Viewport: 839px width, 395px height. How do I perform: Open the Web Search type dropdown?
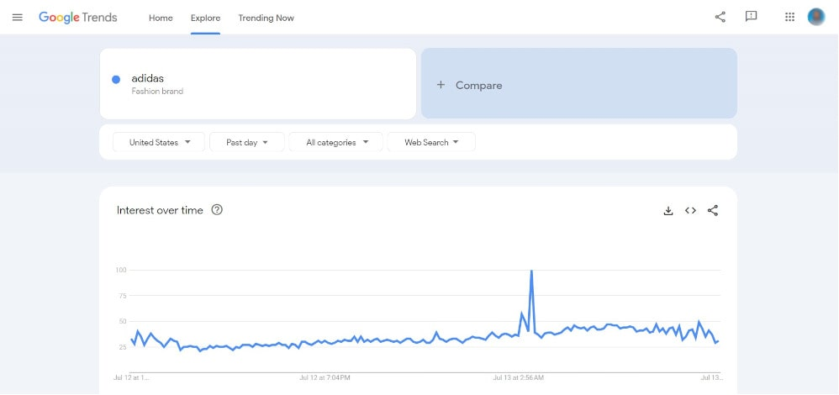coord(431,142)
